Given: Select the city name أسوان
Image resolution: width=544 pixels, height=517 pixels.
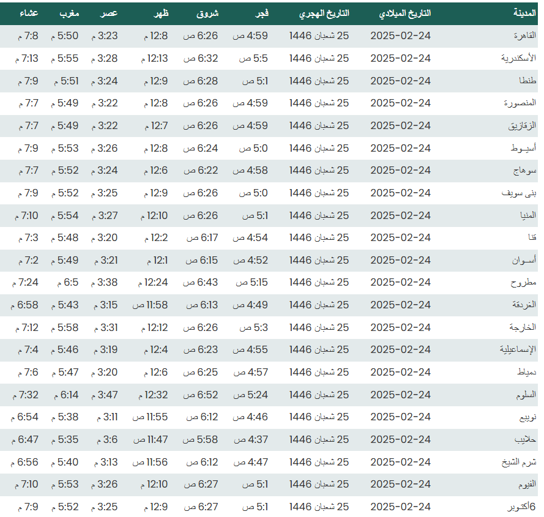Looking at the screenshot, I should (524, 260).
